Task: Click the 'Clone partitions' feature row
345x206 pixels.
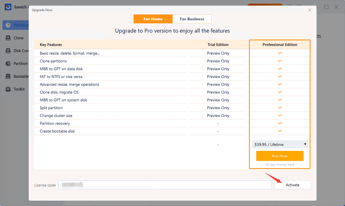Action: pos(111,61)
